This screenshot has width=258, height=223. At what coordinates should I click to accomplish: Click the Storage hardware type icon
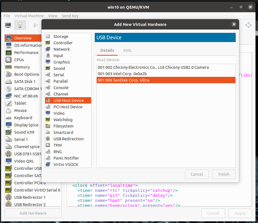click(48, 36)
